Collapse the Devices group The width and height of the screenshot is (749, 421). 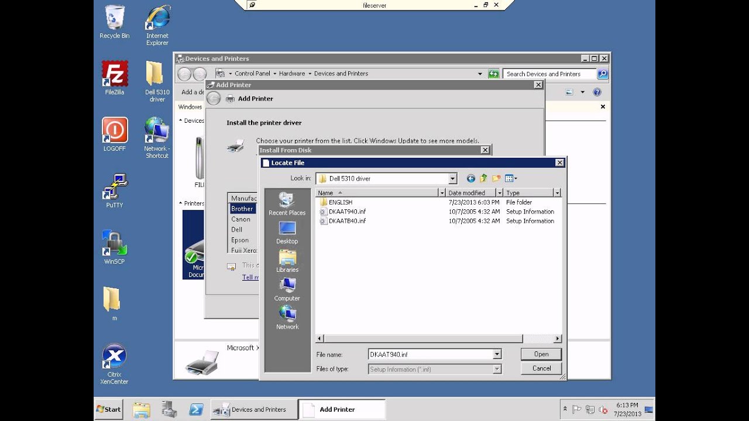[181, 120]
